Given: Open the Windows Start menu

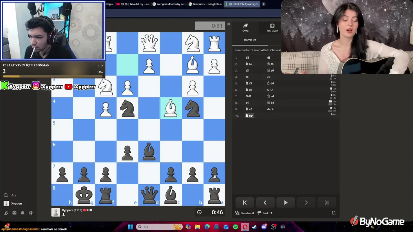Looking at the screenshot, I should point(130,227).
